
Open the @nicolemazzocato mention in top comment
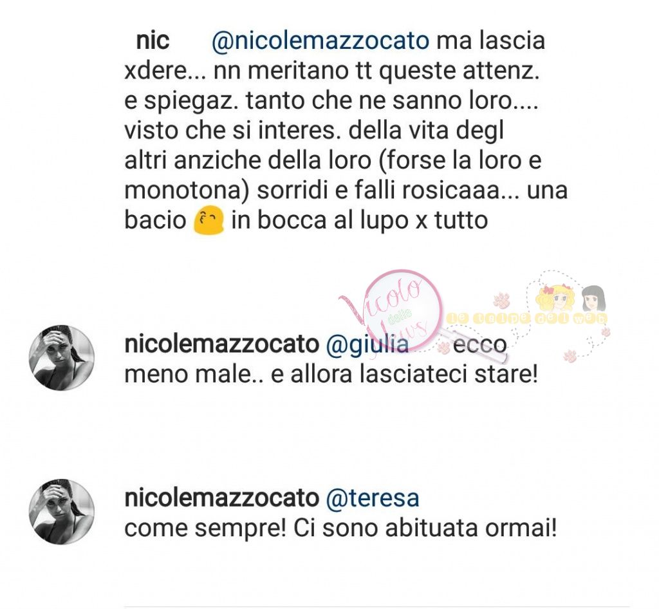pyautogui.click(x=320, y=41)
